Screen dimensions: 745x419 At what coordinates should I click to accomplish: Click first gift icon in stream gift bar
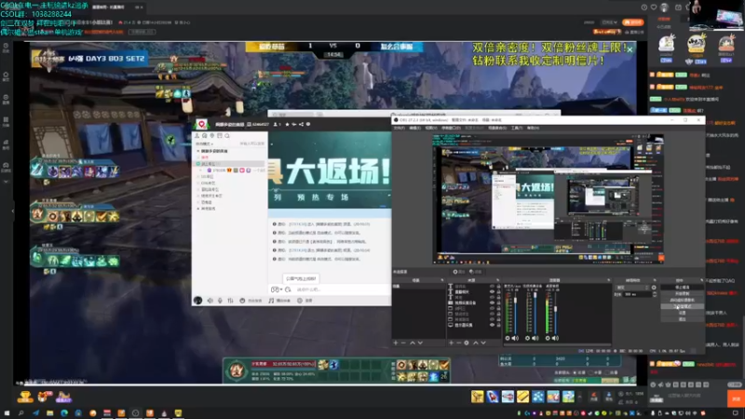click(477, 397)
